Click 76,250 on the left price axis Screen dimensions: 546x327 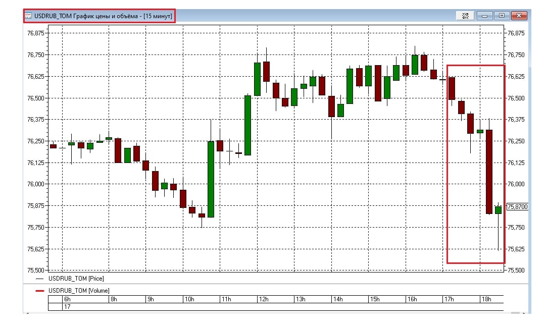(36, 141)
